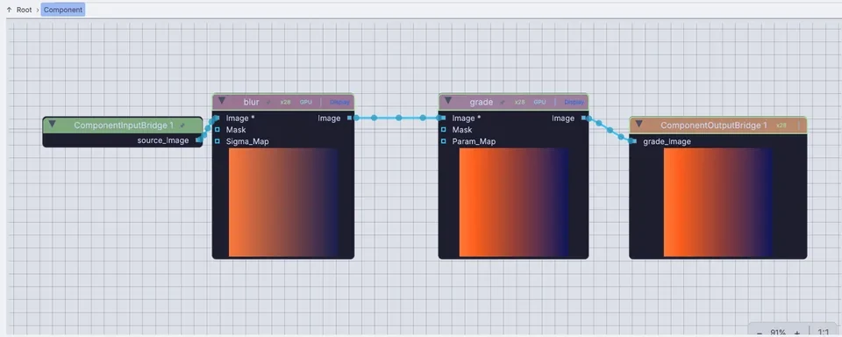Click the source_Image output port
This screenshot has width=842, height=337.
click(x=199, y=140)
